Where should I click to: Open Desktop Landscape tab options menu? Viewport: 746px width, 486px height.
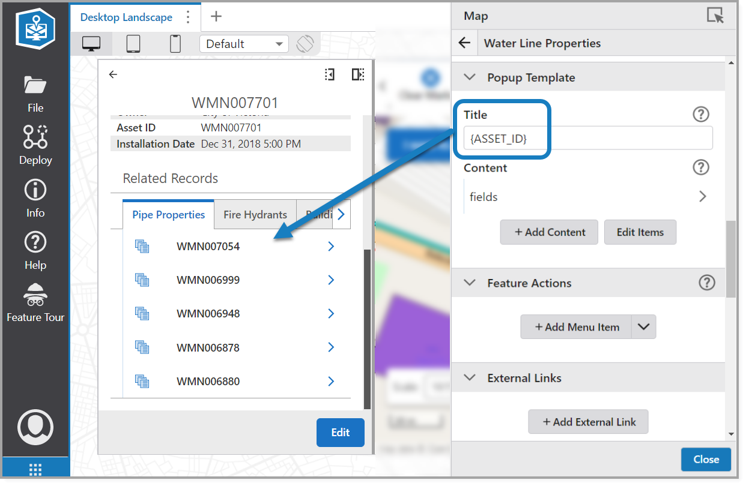pyautogui.click(x=189, y=17)
